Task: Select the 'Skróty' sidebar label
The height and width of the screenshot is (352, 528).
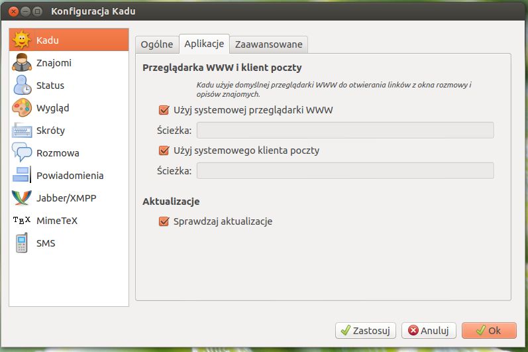Action: [50, 131]
